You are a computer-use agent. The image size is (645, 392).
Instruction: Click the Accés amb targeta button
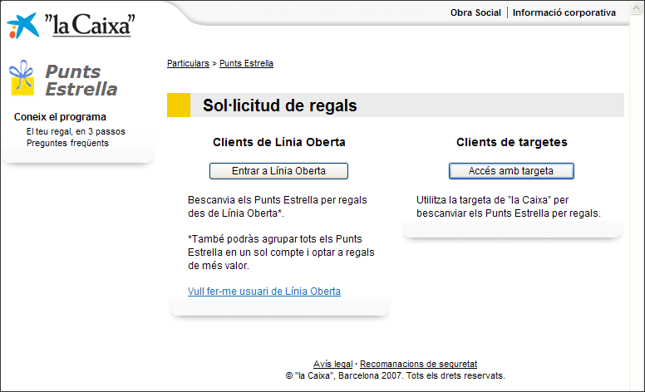click(511, 171)
